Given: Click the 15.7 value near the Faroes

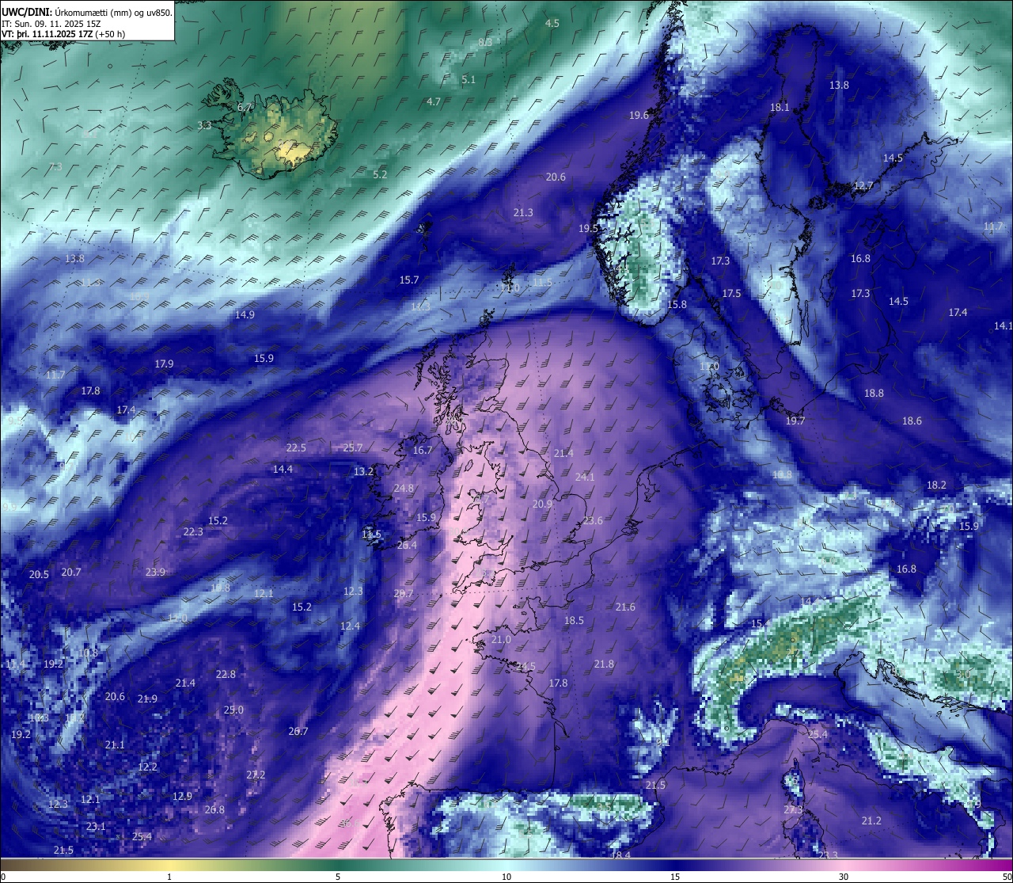Looking at the screenshot, I should coord(409,280).
